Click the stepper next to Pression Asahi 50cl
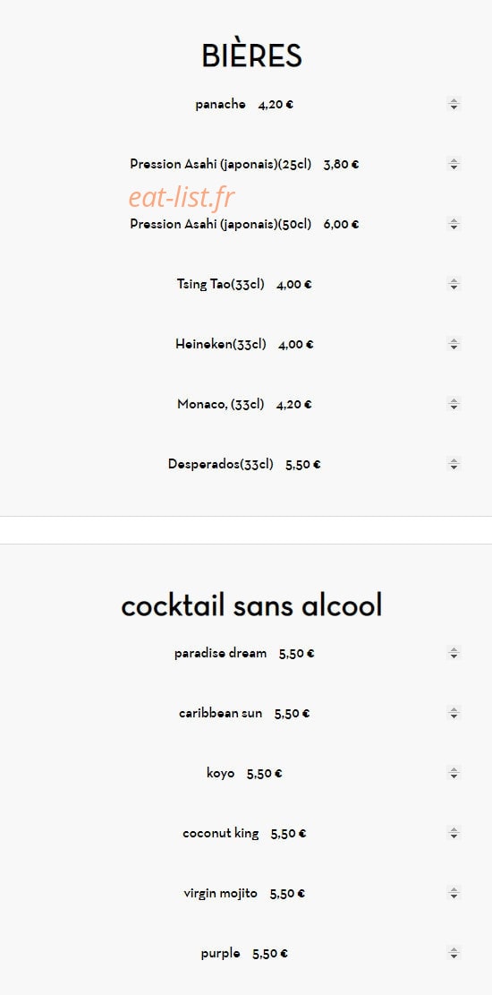This screenshot has width=492, height=995. [x=454, y=224]
